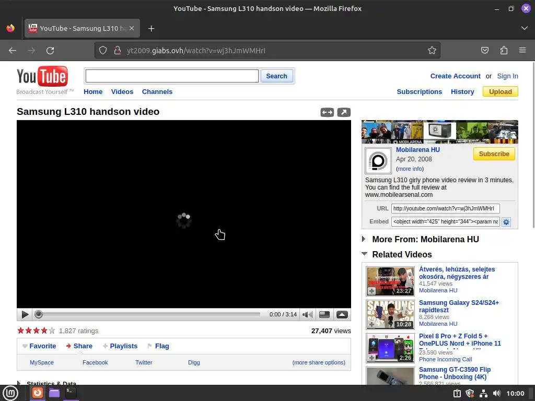Image resolution: width=535 pixels, height=401 pixels.
Task: Toggle the player size icon in controls
Action: (324, 314)
